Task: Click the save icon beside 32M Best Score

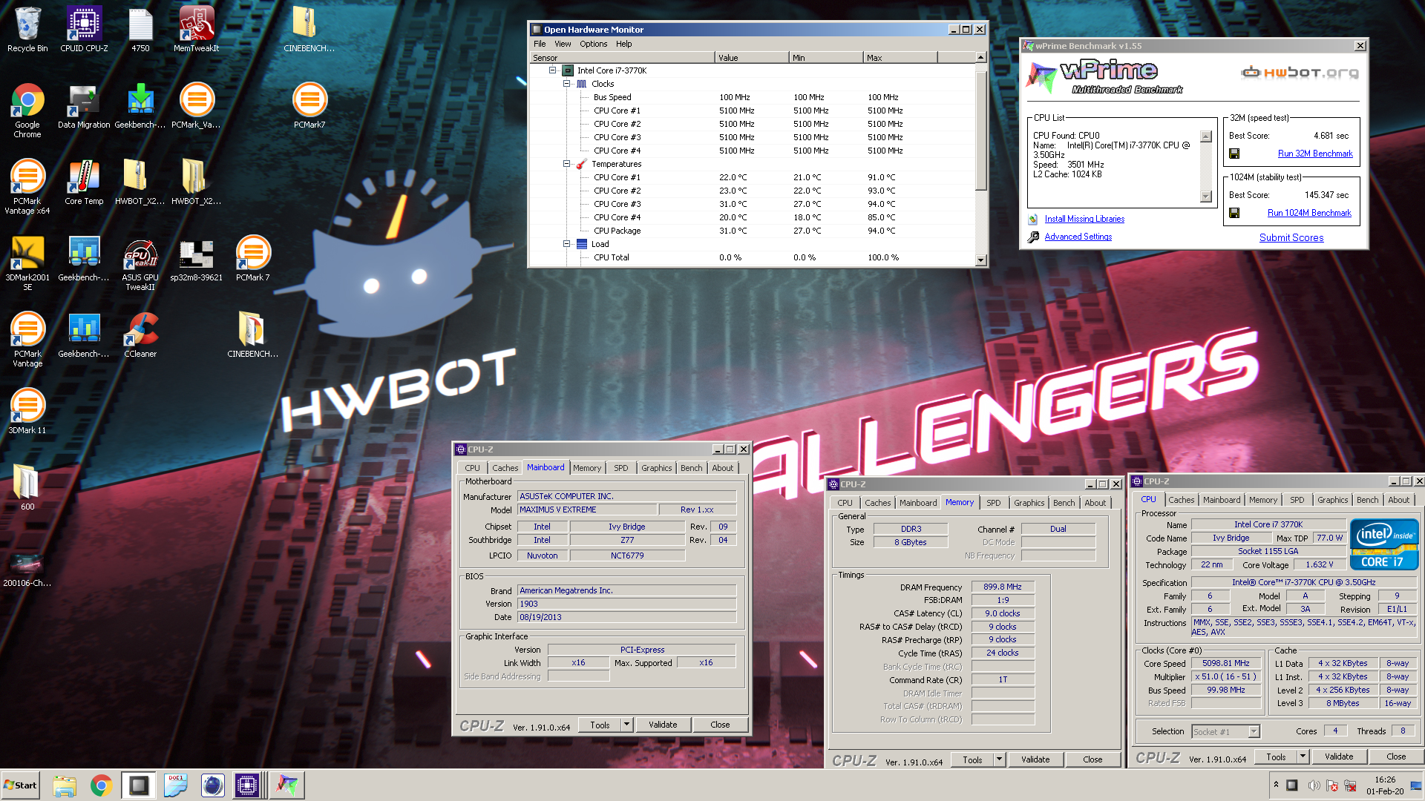Action: [1234, 154]
